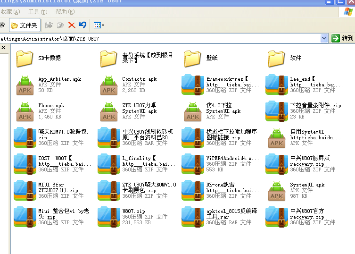
Task: Click the SD卡数据 folder name
Action: click(x=50, y=58)
